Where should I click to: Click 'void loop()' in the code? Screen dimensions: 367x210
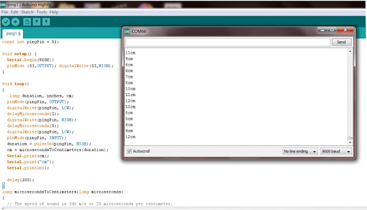click(x=15, y=84)
